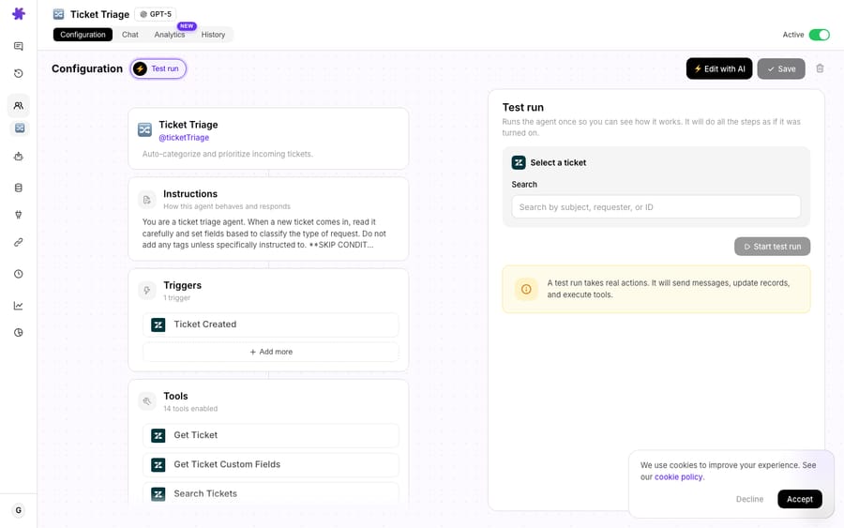844x528 pixels.
Task: Click the NEW badge on Analytics
Action: [x=187, y=26]
